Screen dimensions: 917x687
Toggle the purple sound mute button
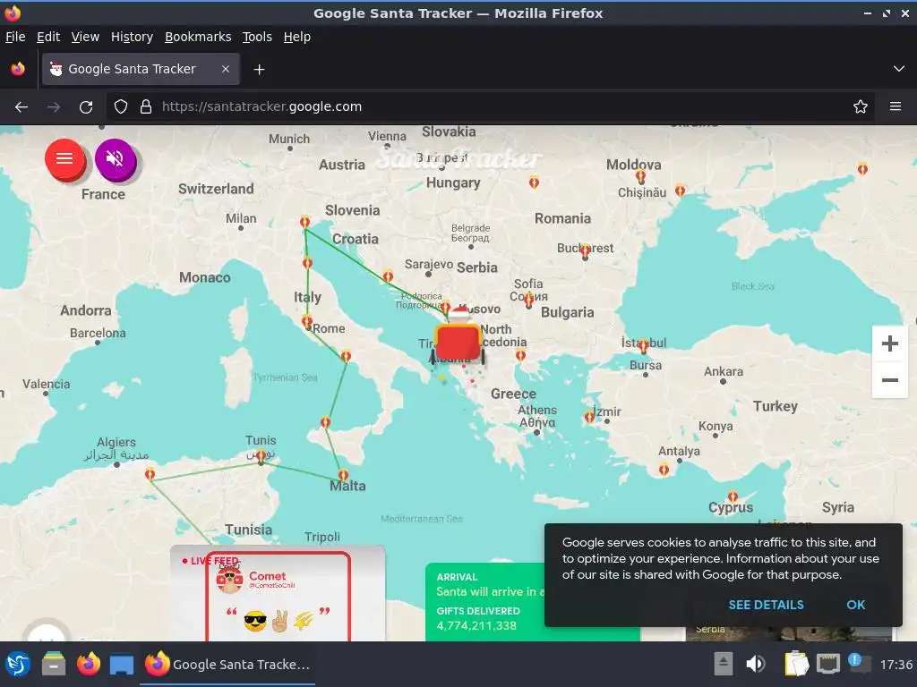point(116,158)
